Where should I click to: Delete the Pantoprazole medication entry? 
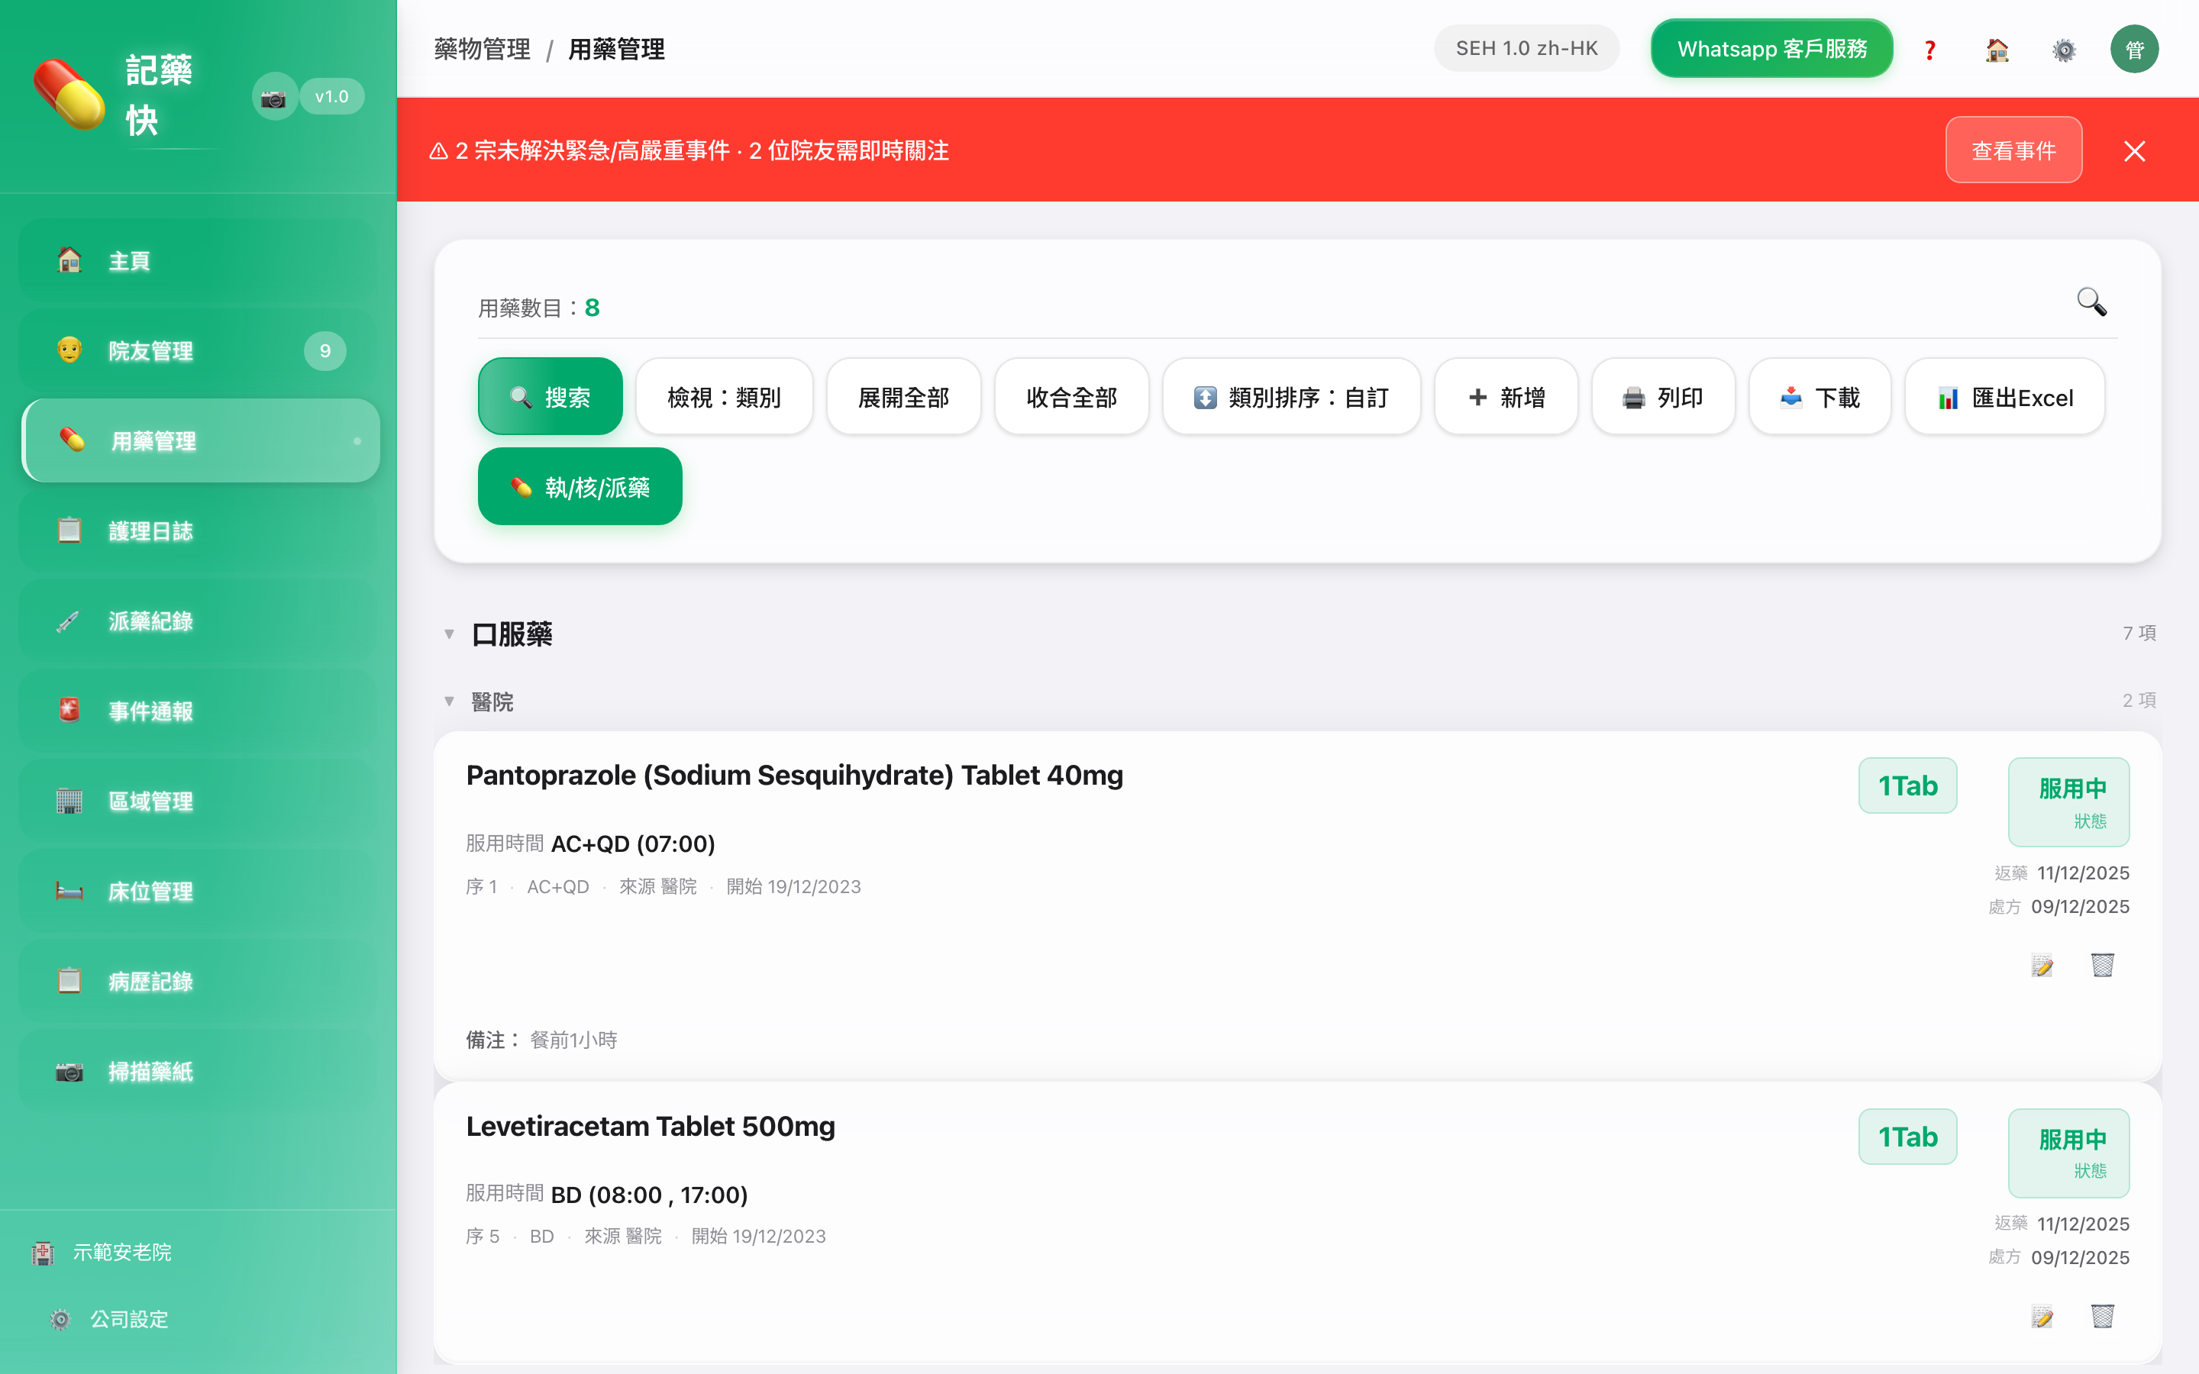(2103, 965)
